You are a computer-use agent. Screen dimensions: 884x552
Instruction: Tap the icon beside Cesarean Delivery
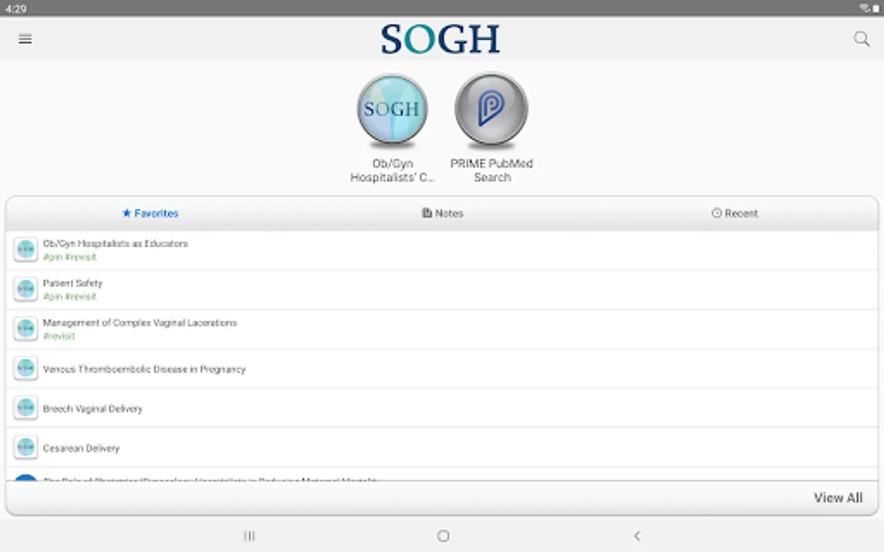(x=26, y=447)
